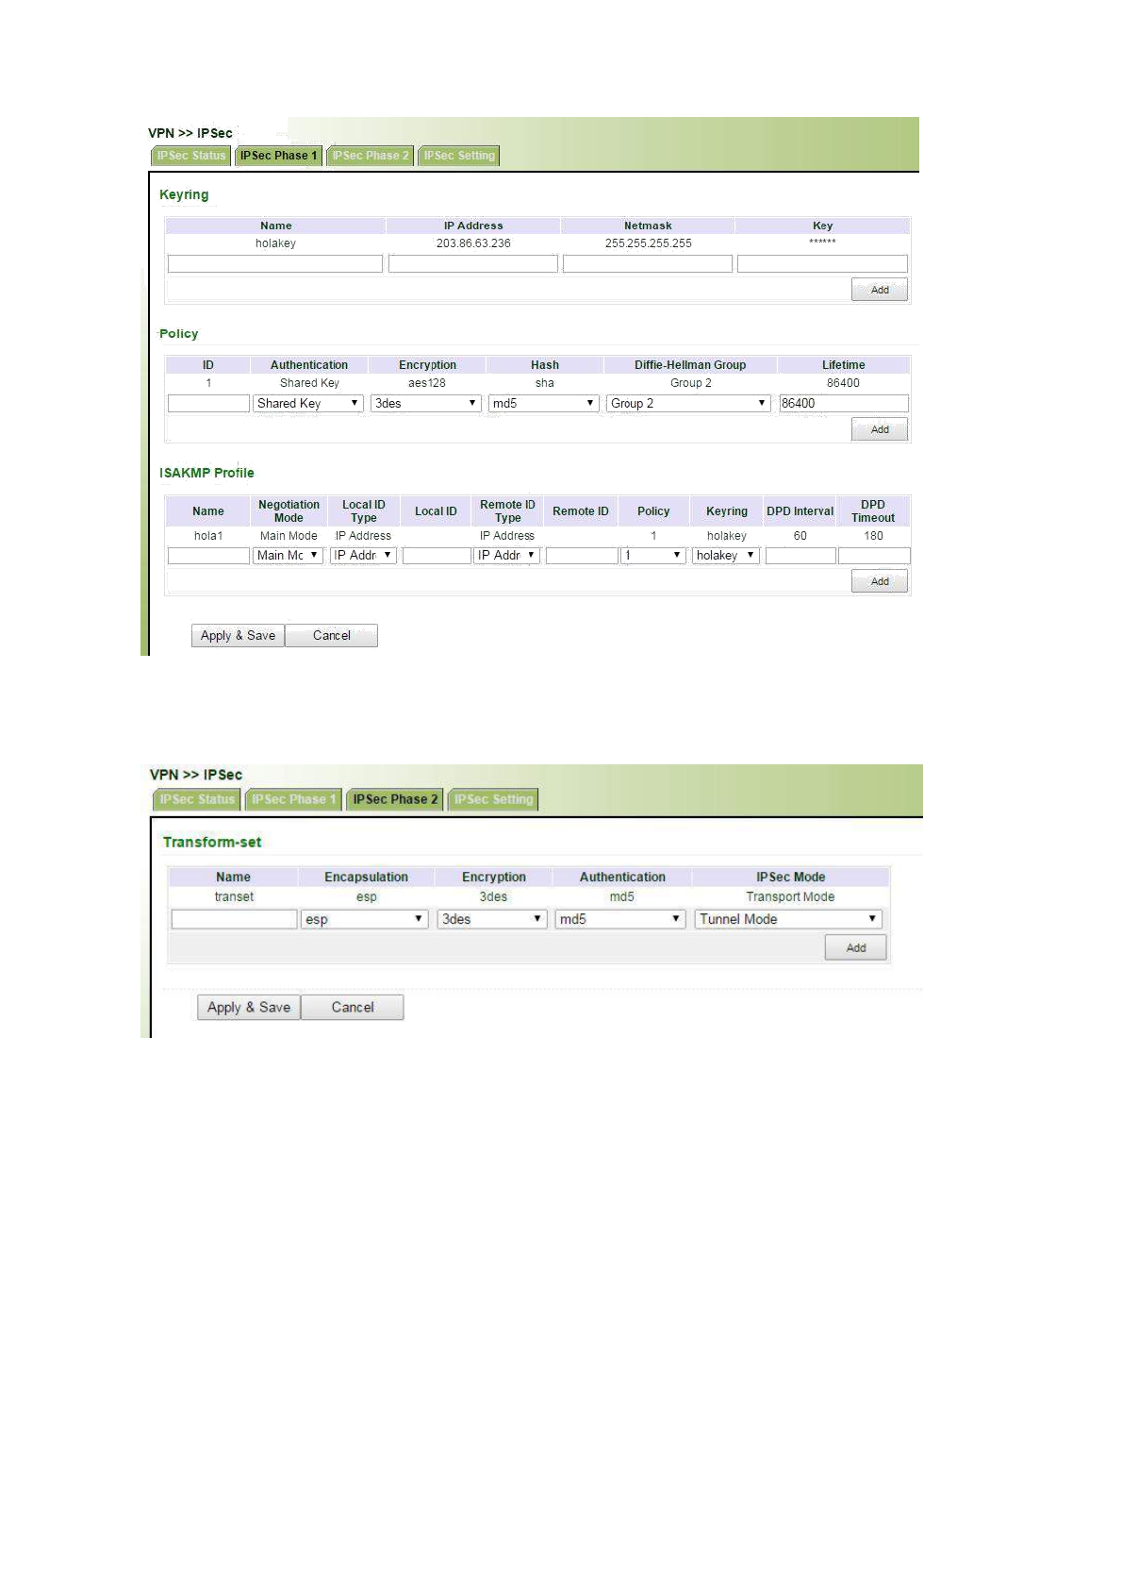Click Apply & Save in Phase 1 panel
Image resolution: width=1122 pixels, height=1589 pixels.
pos(238,636)
